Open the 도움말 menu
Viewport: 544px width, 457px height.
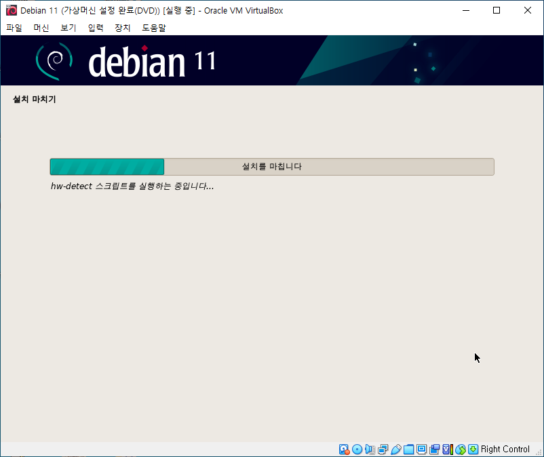pyautogui.click(x=154, y=28)
